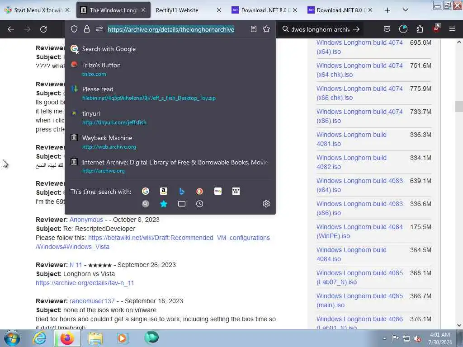Open Longhorn build 4085 (Lab07_N).iso
The width and height of the screenshot is (463, 347).
(x=359, y=277)
